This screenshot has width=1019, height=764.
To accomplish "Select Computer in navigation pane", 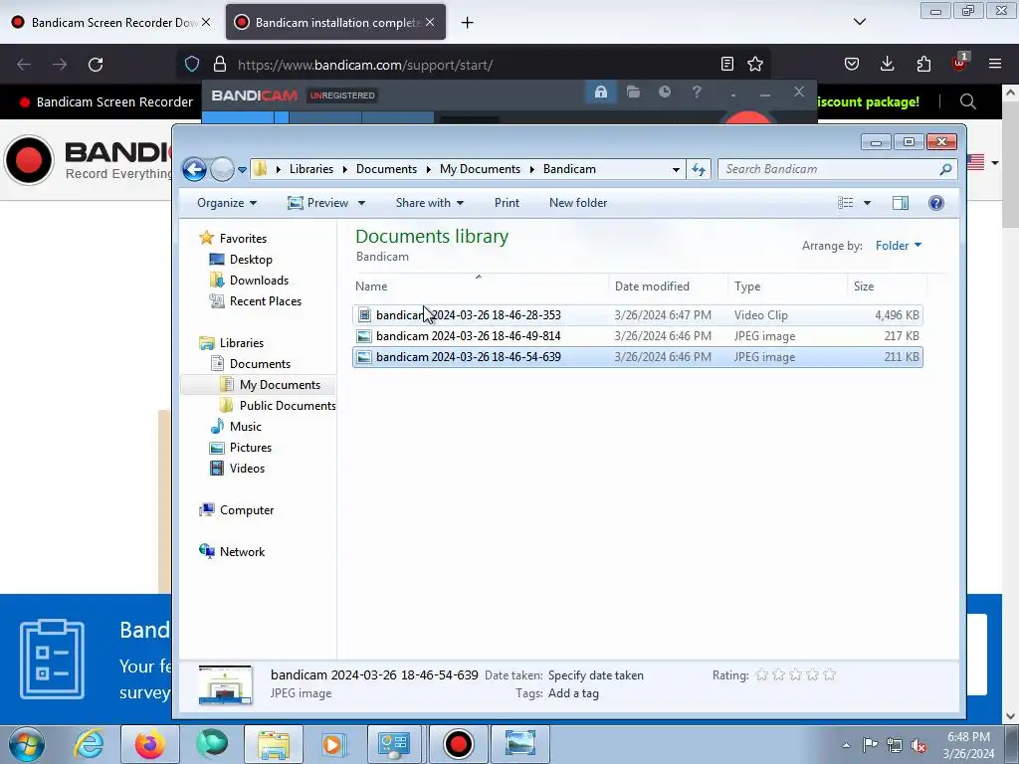I will pyautogui.click(x=247, y=510).
